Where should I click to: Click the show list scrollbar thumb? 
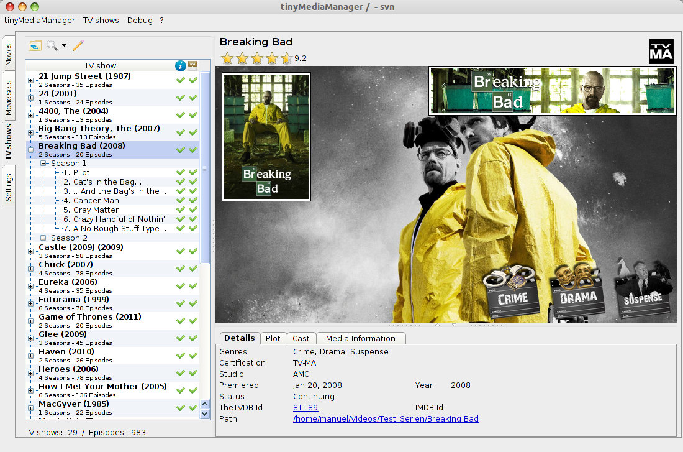205,168
